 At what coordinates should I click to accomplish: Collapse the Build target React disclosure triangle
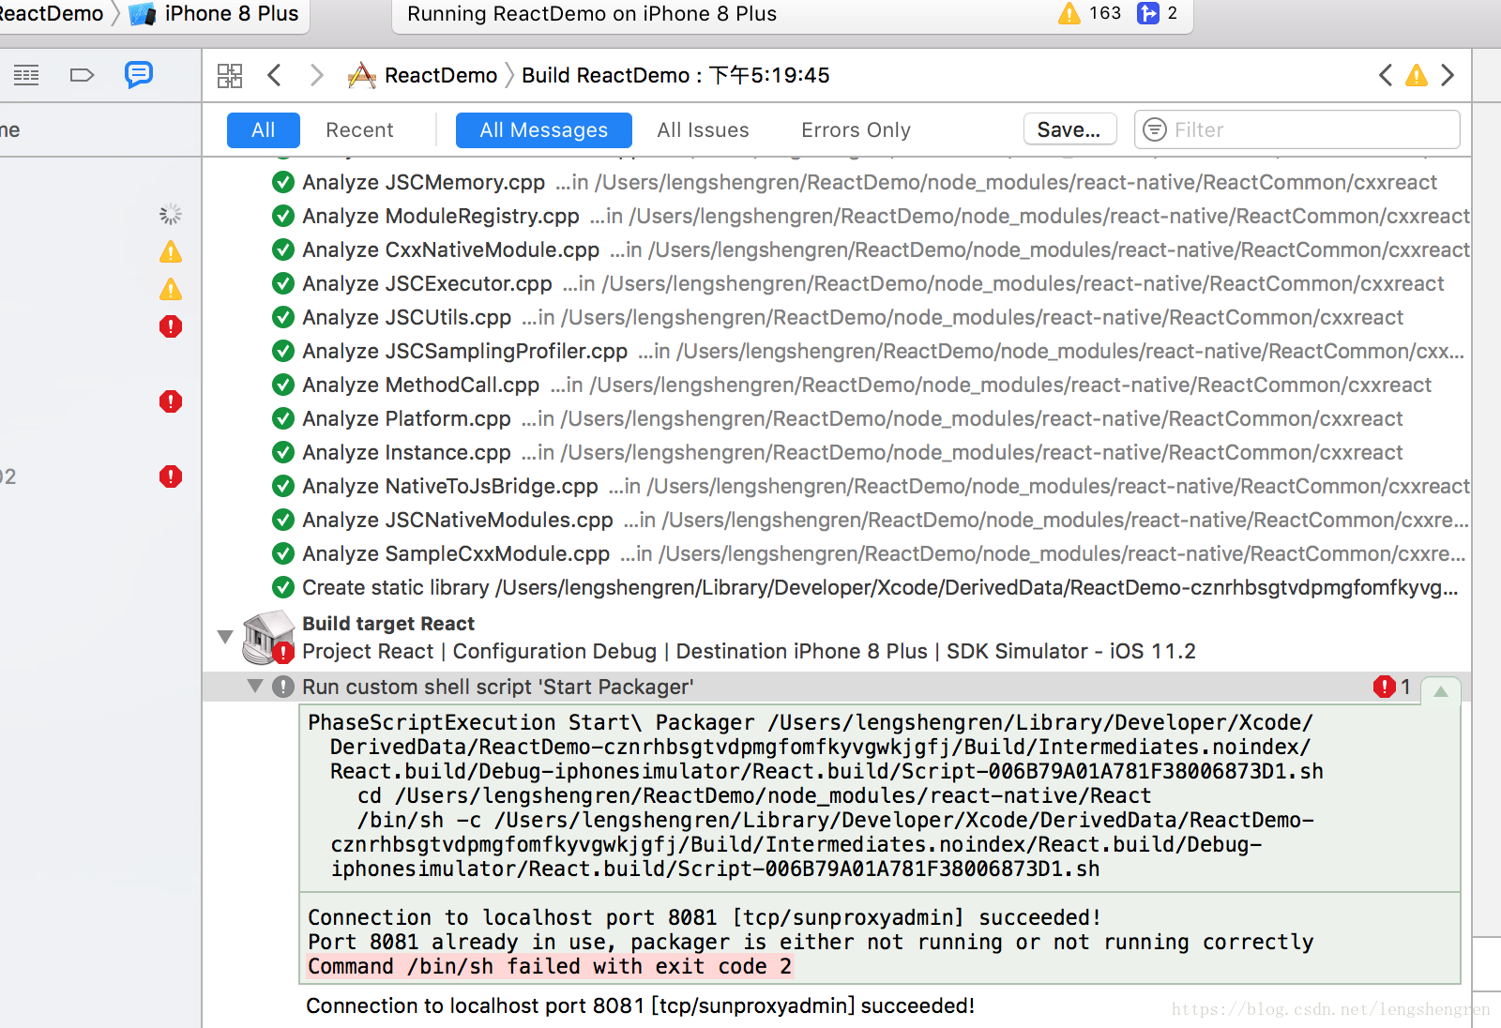pyautogui.click(x=225, y=637)
